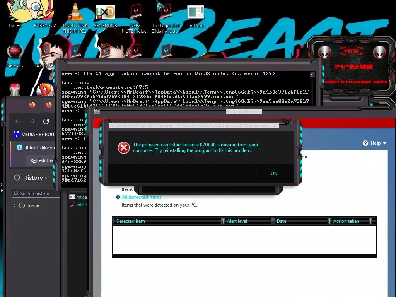The width and height of the screenshot is (396, 297).
Task: Click the blue info icon in Firefox notification
Action: click(x=19, y=147)
